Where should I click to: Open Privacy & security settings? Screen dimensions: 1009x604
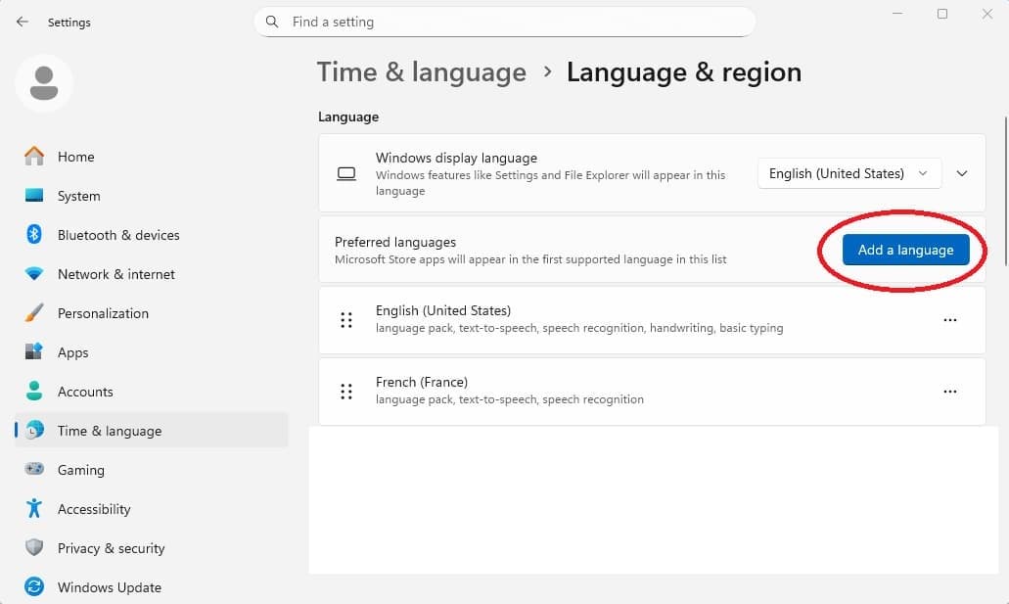click(113, 548)
